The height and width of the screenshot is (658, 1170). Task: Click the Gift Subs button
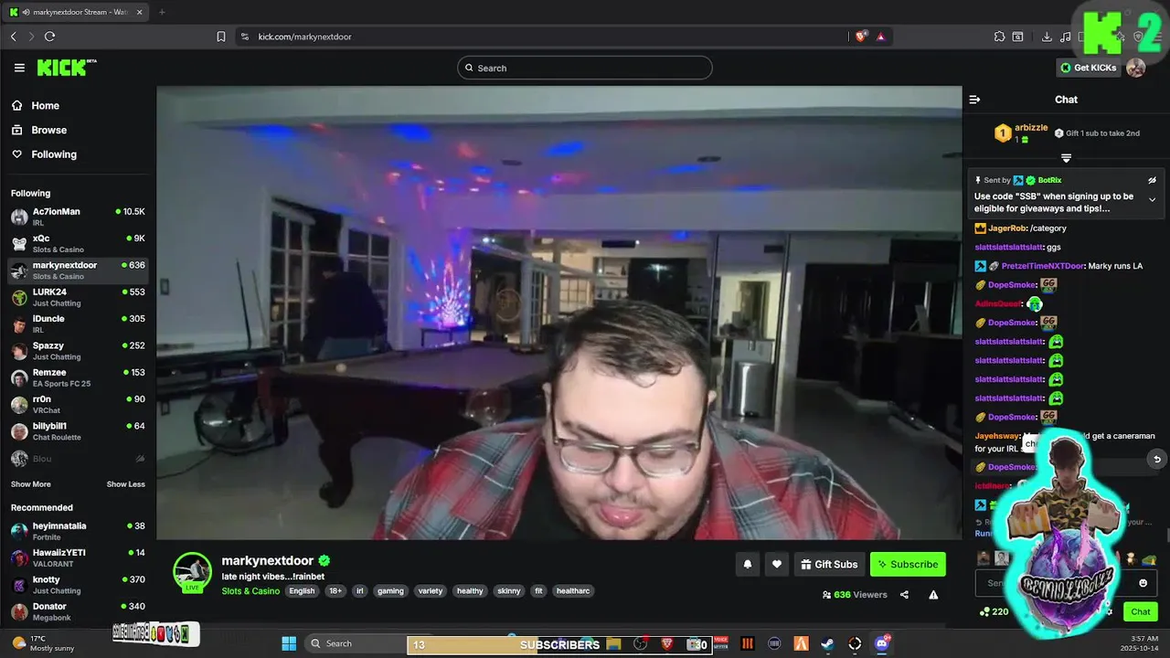[x=829, y=564]
